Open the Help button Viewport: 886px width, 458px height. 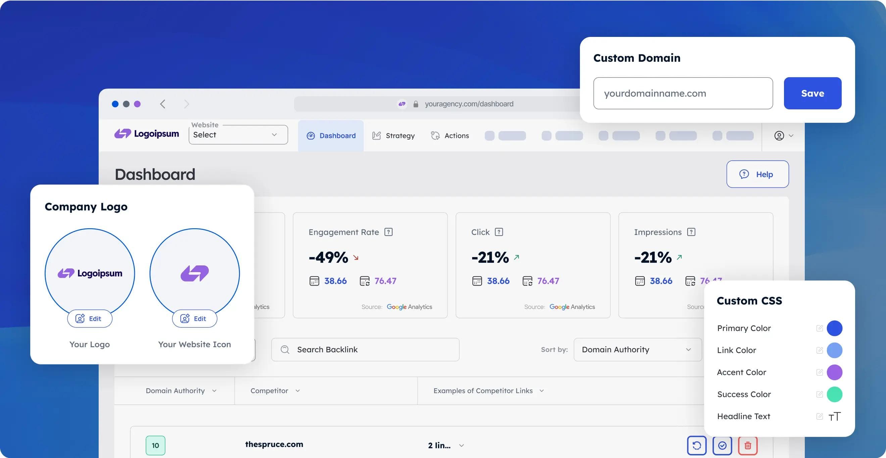pos(757,174)
